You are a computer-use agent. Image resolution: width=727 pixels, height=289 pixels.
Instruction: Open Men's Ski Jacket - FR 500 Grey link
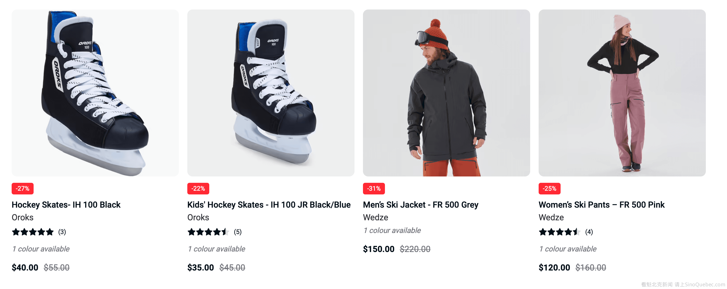[420, 205]
